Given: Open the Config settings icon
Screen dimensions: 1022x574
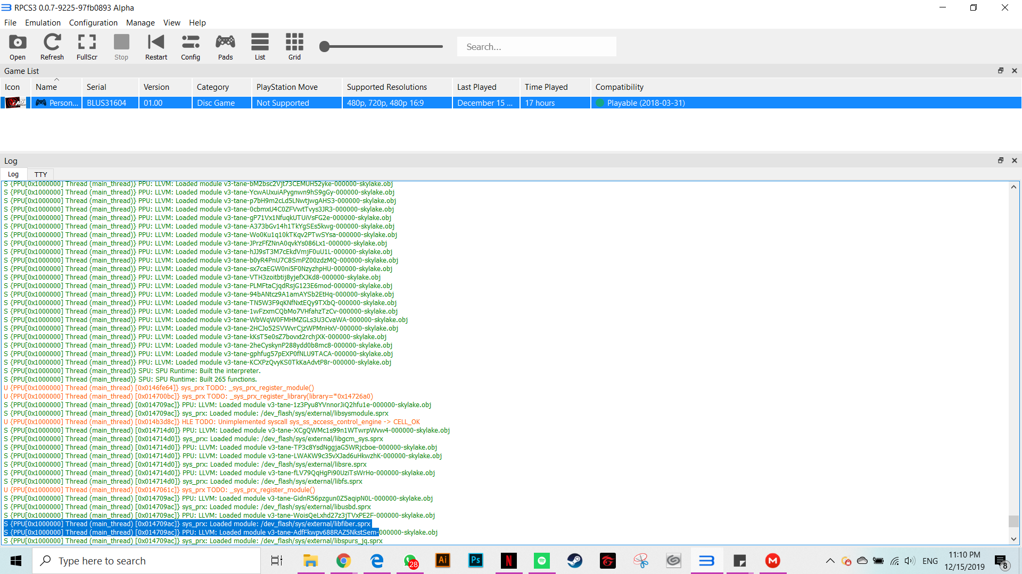Looking at the screenshot, I should (191, 47).
